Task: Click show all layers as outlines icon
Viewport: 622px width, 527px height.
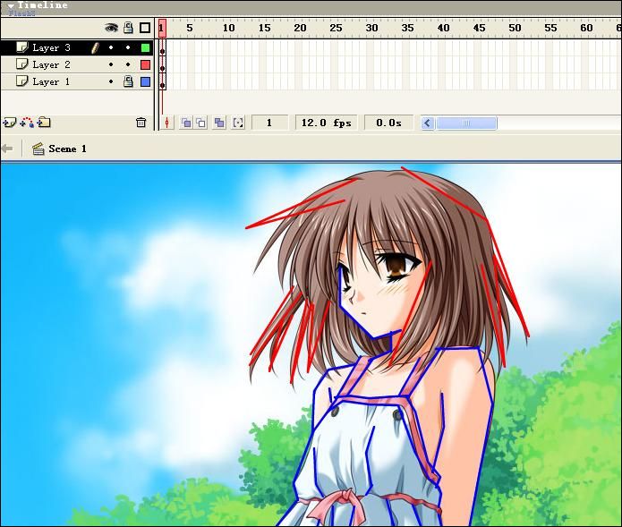Action: [x=145, y=28]
